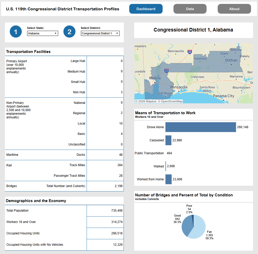Switch to the Data tab
The width and height of the screenshot is (258, 254).
[190, 9]
